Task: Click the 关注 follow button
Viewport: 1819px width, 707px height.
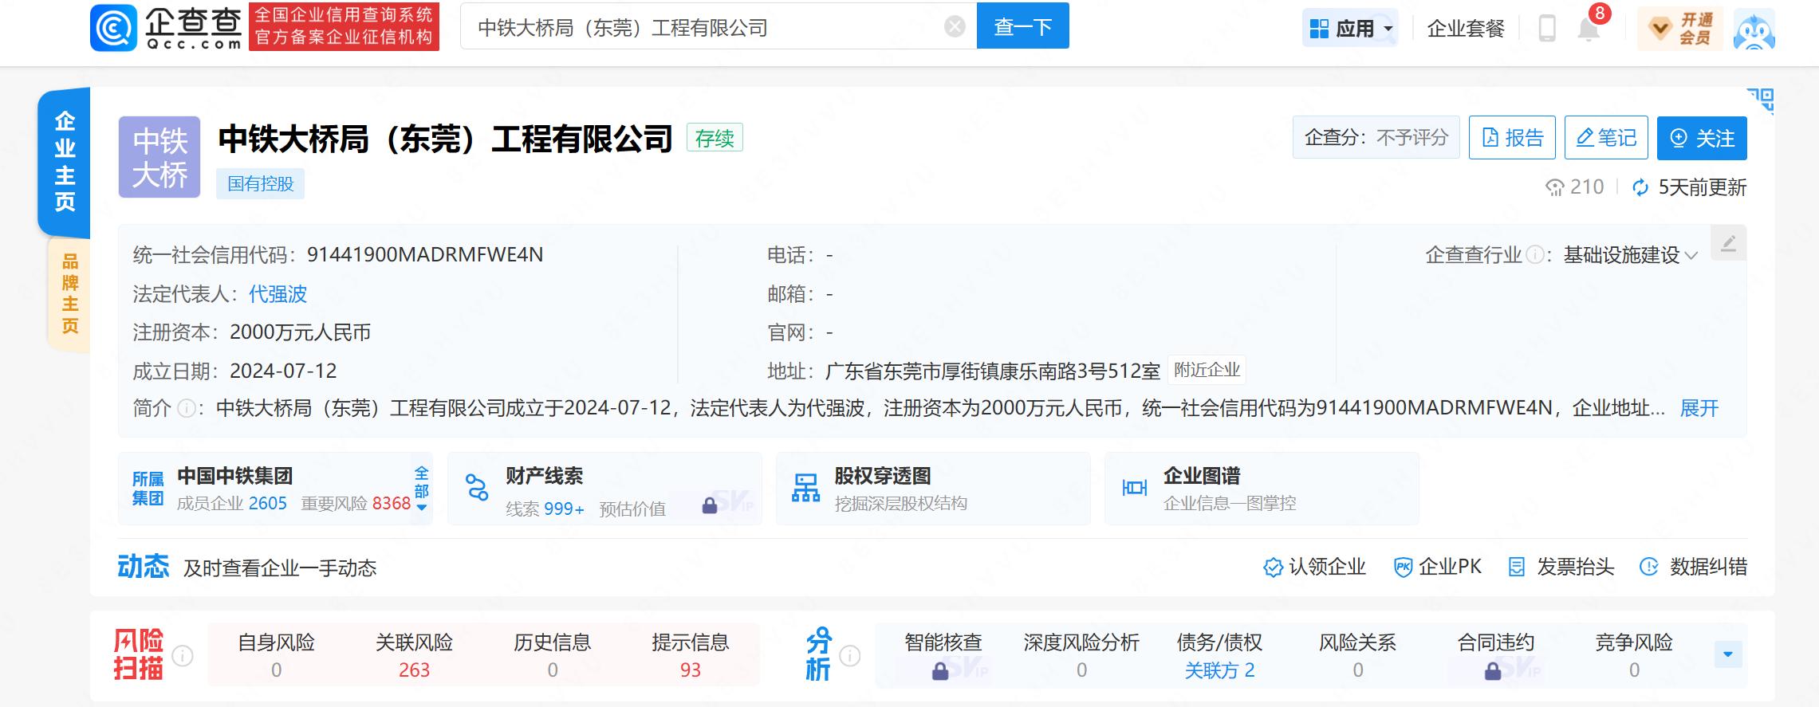Action: click(x=1702, y=138)
